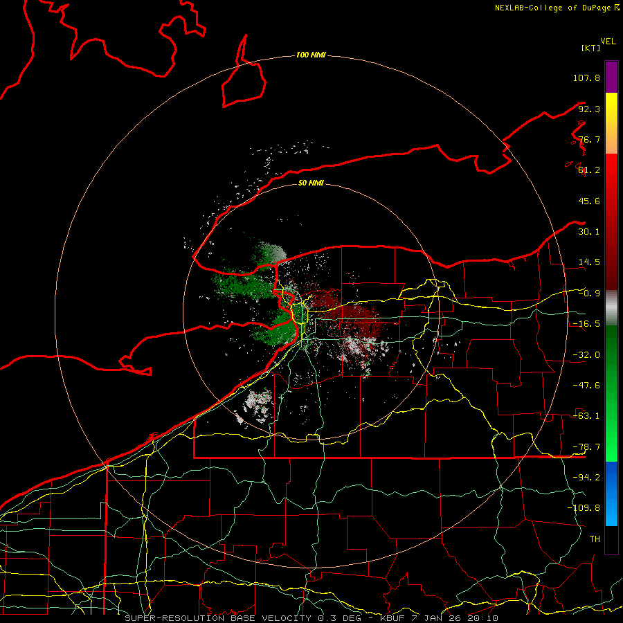Select the -94.2 scale value
This screenshot has height=623, width=623.
586,477
